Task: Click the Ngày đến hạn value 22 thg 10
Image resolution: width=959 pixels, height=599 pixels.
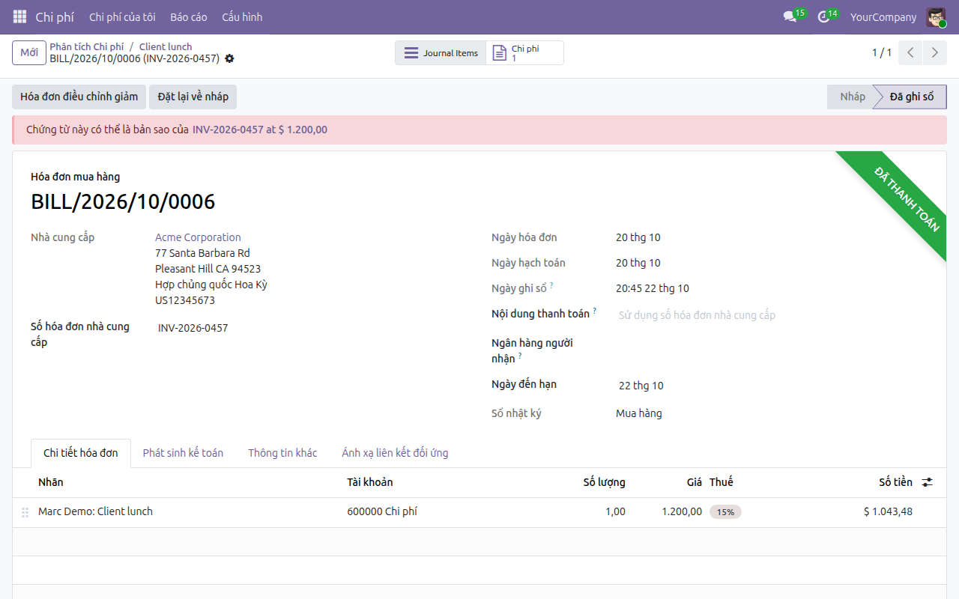Action: (x=641, y=386)
